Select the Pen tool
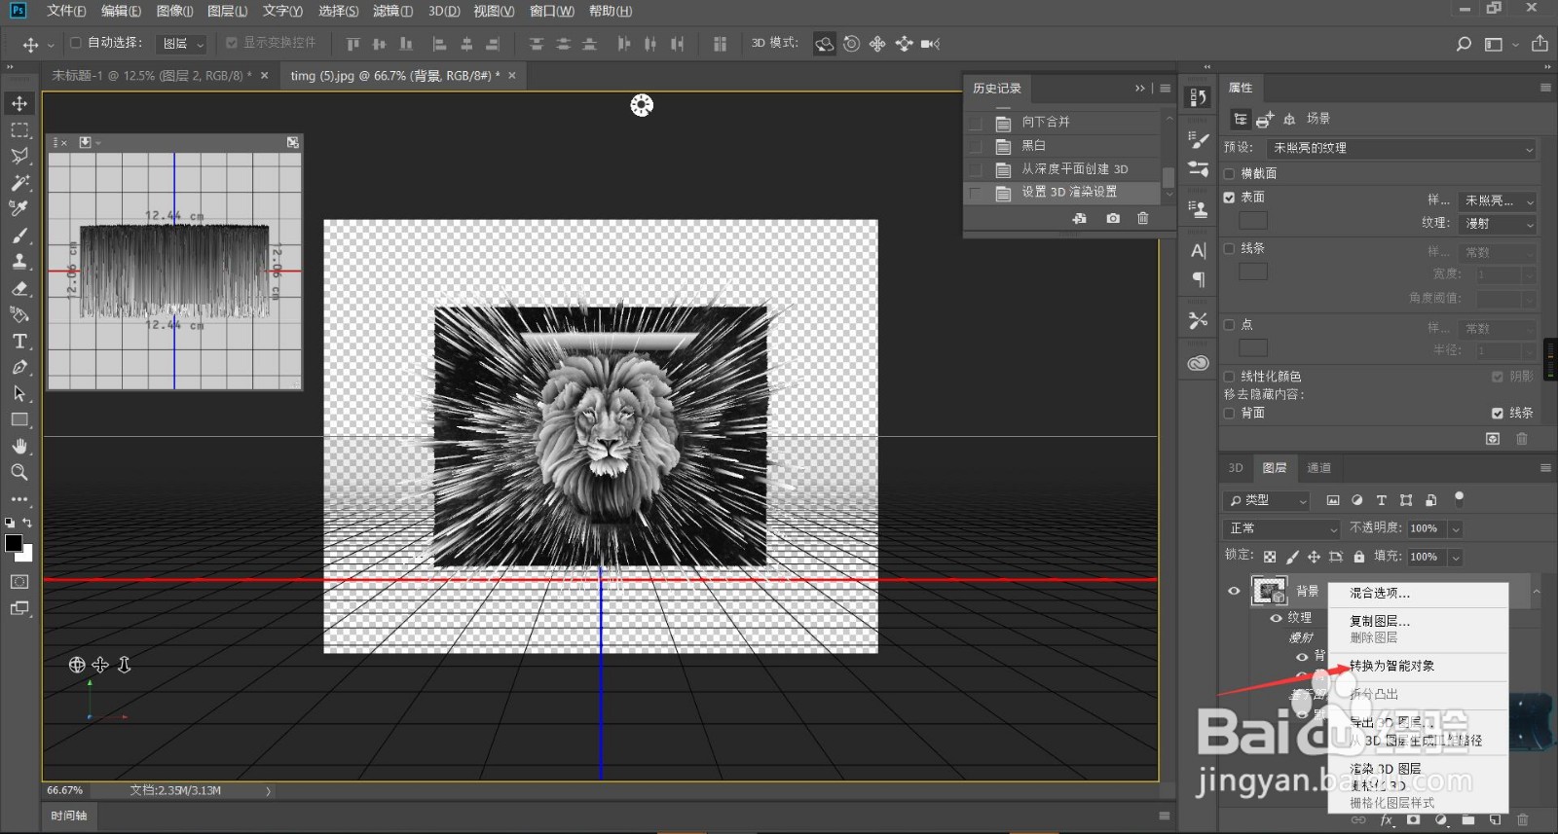 coord(19,368)
